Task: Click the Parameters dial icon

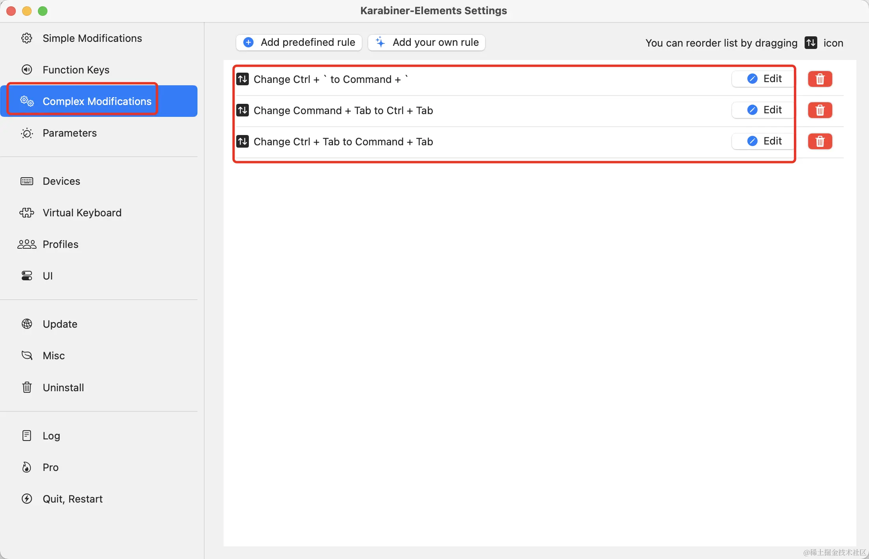Action: pyautogui.click(x=27, y=133)
